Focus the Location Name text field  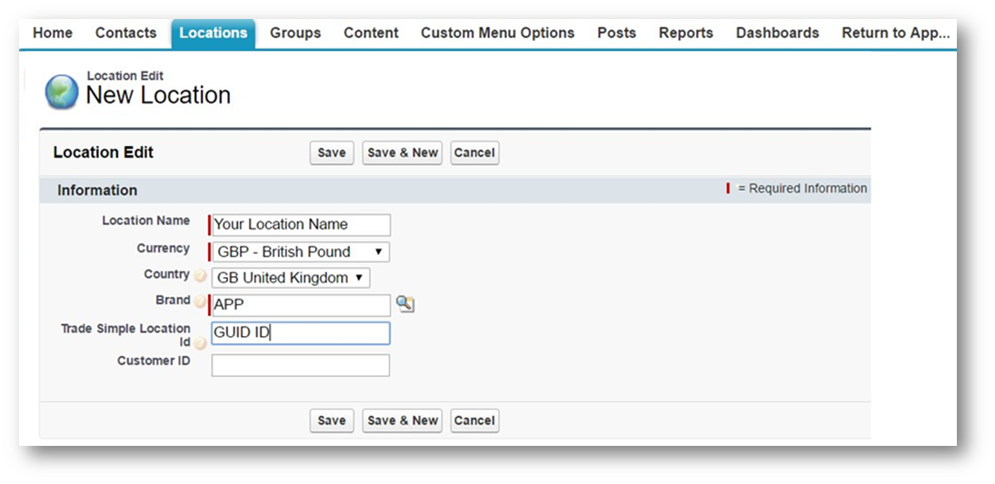point(301,224)
